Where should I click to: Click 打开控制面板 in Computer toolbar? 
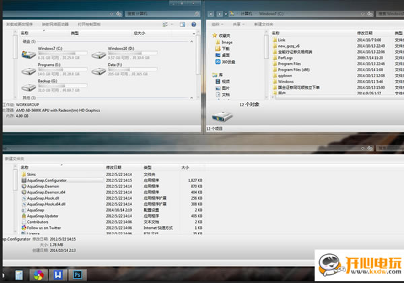89,24
